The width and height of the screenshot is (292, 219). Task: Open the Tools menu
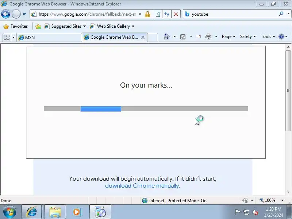point(268,36)
